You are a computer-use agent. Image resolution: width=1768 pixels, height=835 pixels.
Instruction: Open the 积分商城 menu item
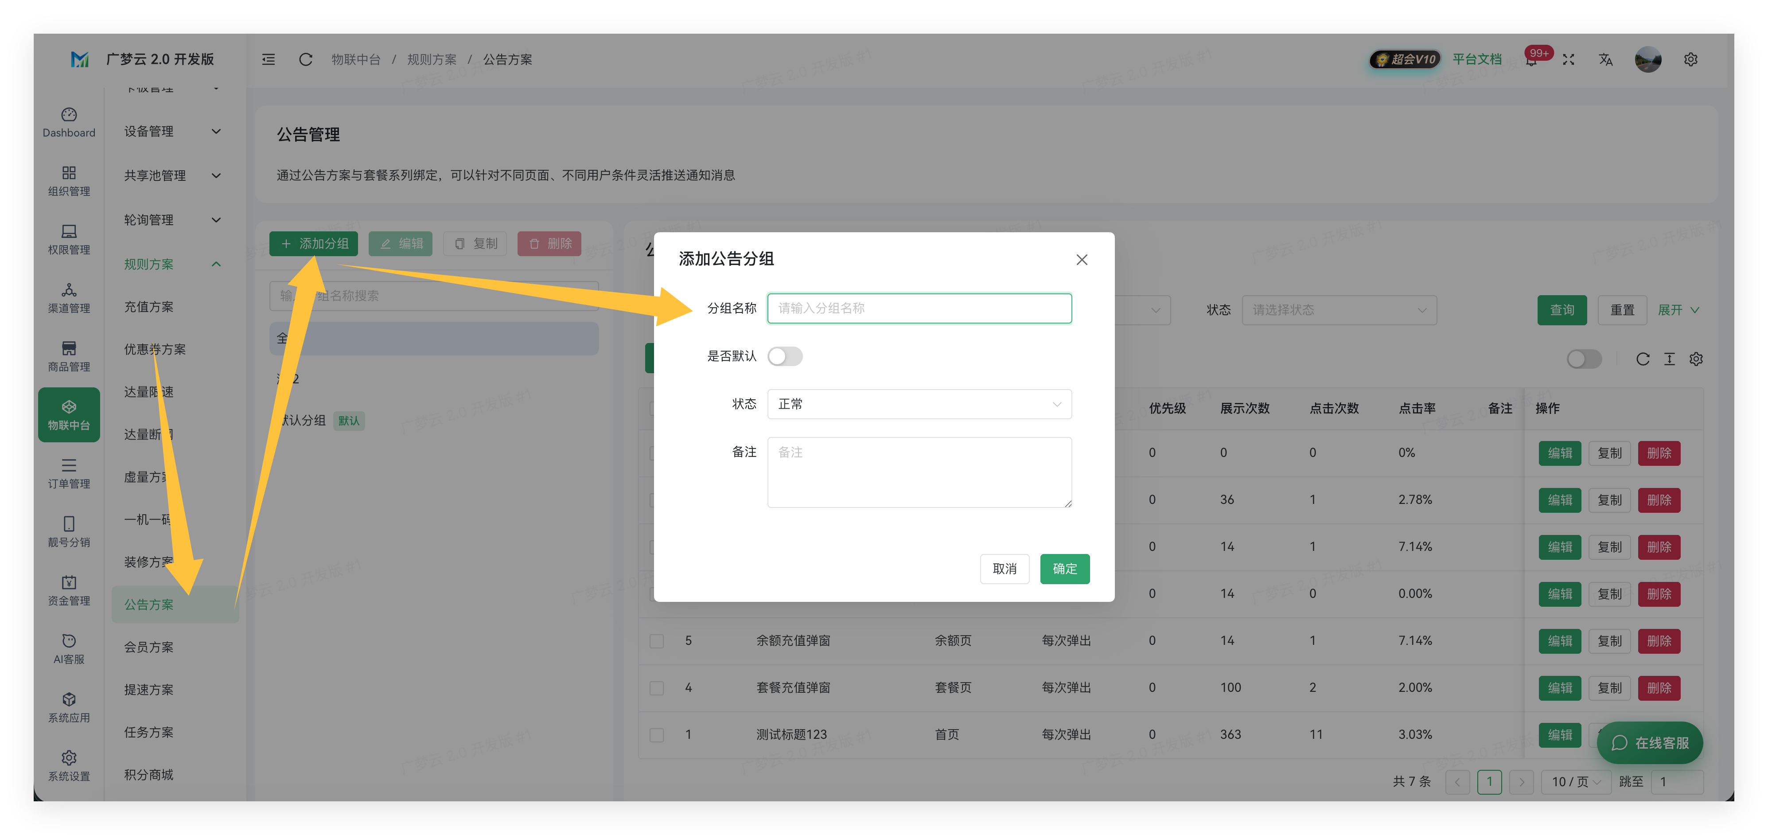click(x=148, y=775)
